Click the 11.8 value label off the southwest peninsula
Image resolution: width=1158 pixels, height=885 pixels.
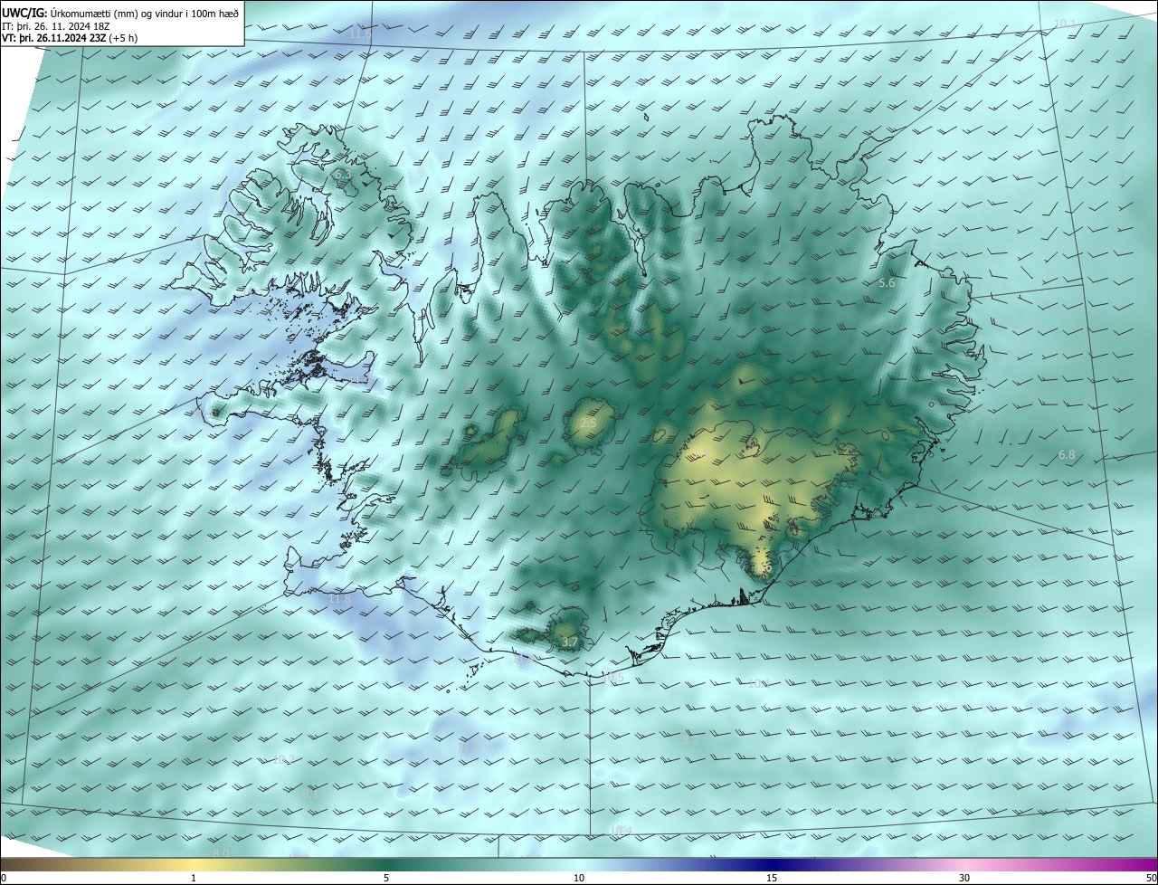[339, 599]
